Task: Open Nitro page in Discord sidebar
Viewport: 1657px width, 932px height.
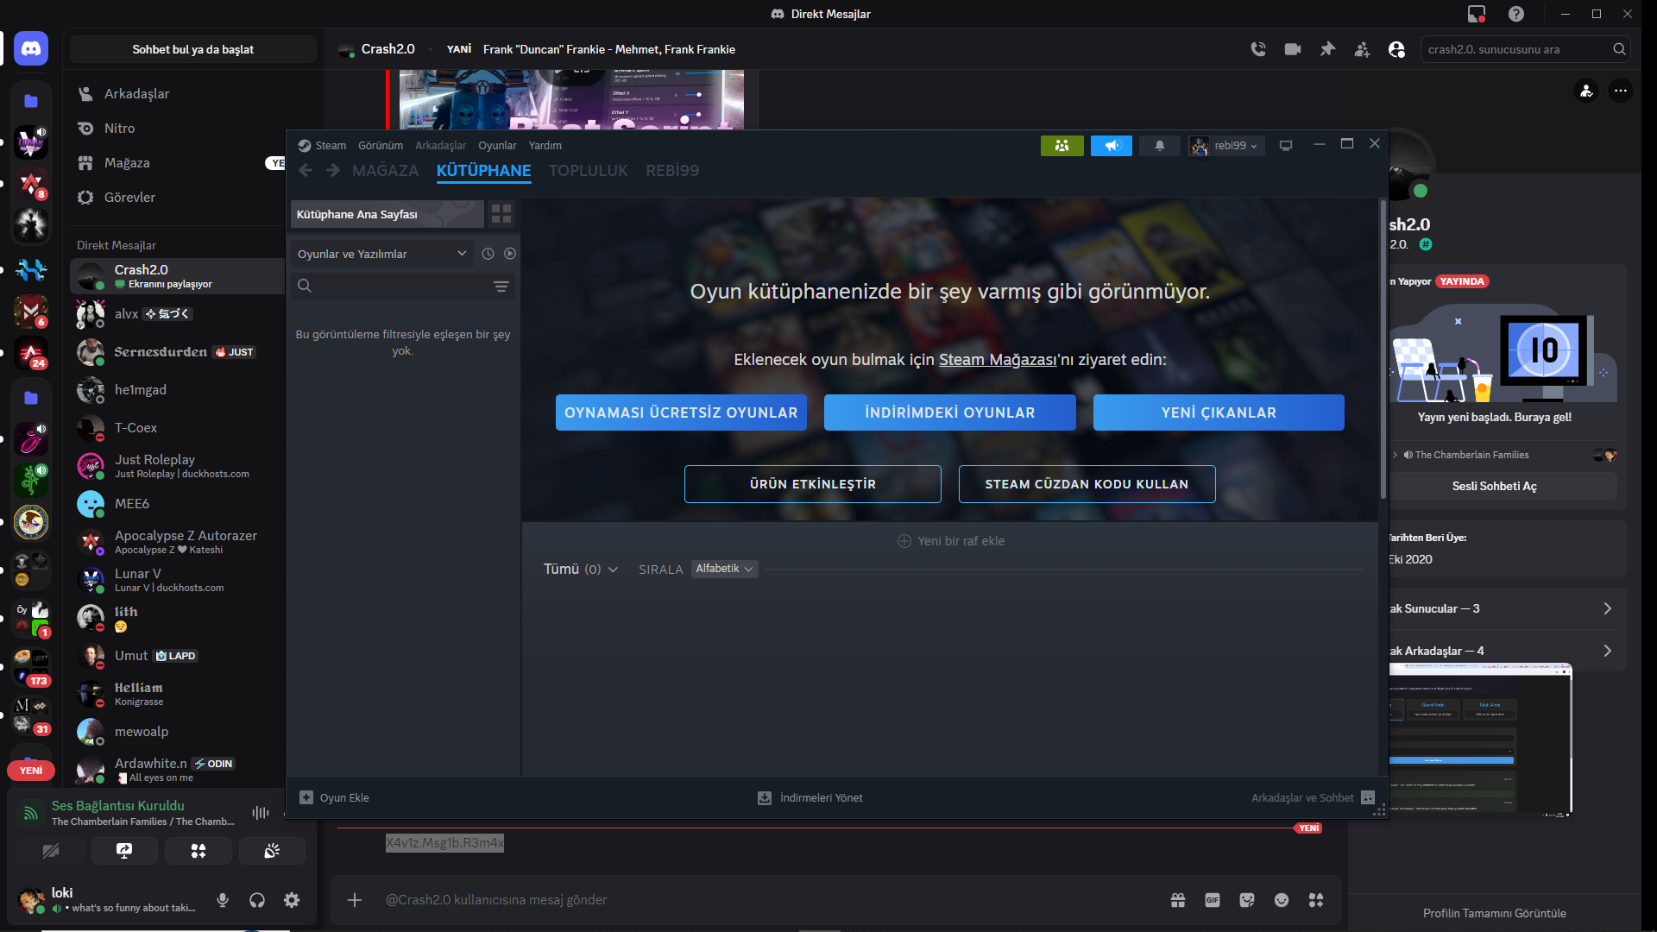Action: point(177,129)
